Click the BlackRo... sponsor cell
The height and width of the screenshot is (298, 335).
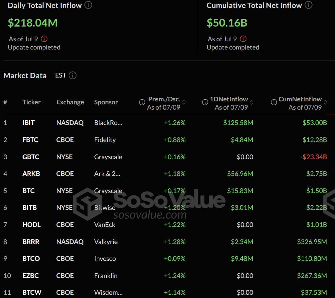click(x=108, y=123)
